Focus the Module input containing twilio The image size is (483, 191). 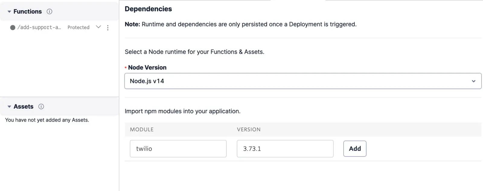(178, 148)
